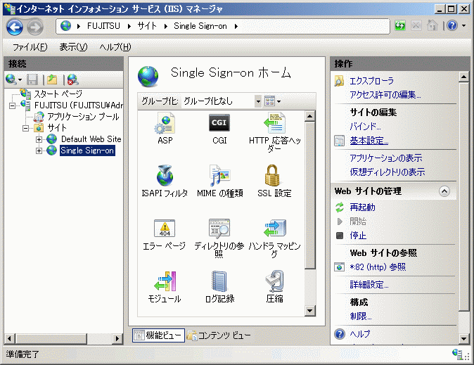Click アプリケーションの表示 link

click(x=386, y=158)
